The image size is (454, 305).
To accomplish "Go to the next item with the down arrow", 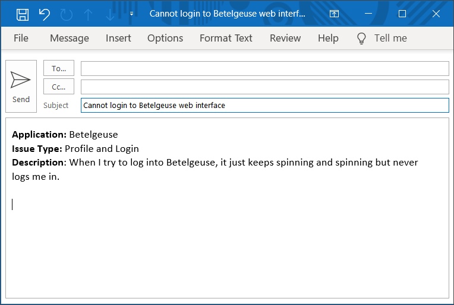I will (x=110, y=14).
